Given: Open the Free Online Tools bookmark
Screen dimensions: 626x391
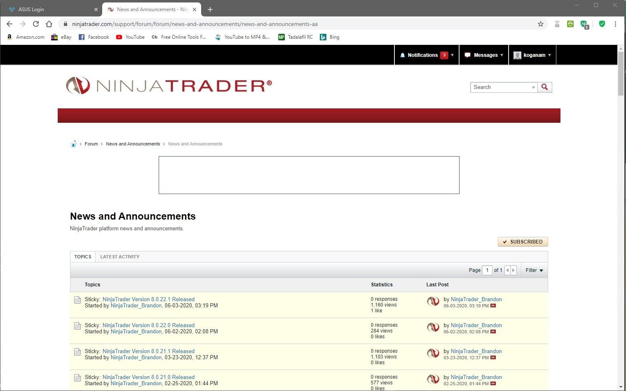Looking at the screenshot, I should 179,37.
